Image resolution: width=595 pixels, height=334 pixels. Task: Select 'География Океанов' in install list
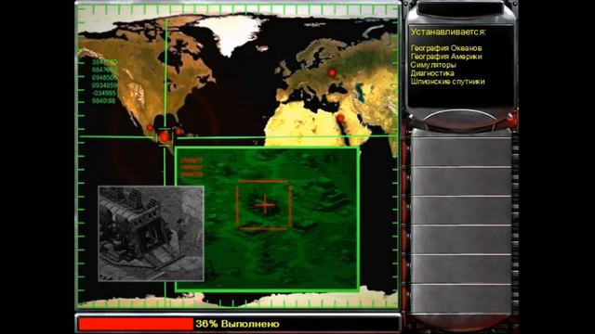click(446, 48)
